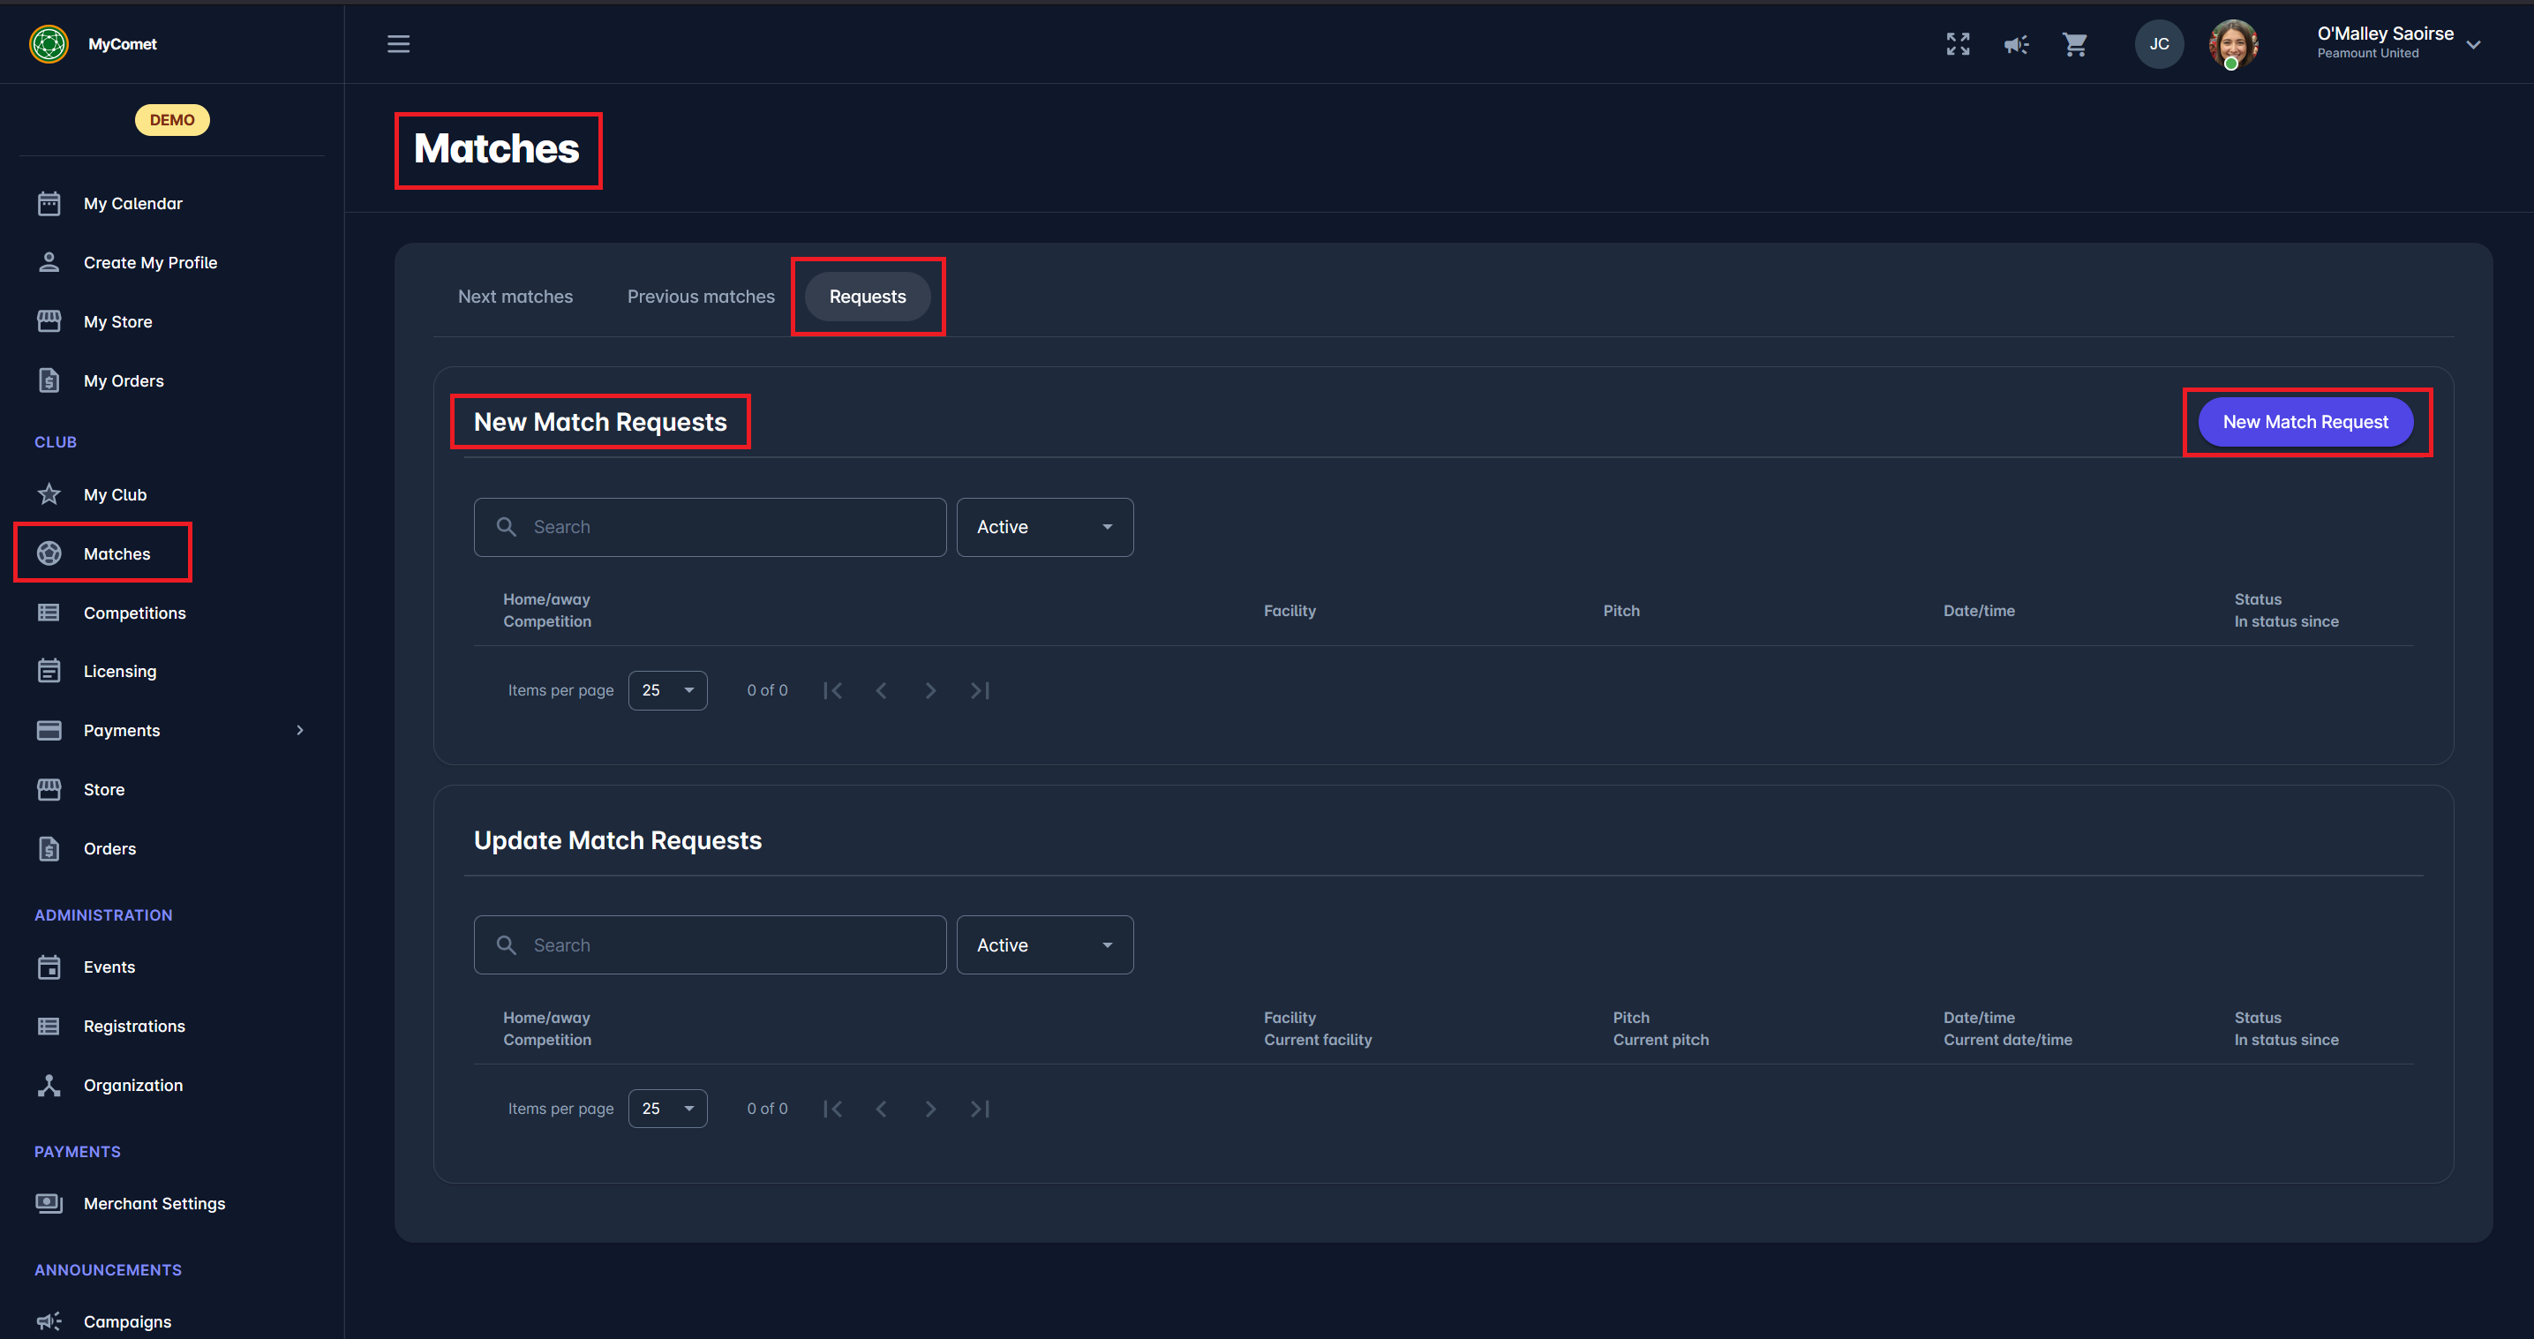Switch to the Next matches tab
Screen dimensions: 2534x1339
point(515,297)
